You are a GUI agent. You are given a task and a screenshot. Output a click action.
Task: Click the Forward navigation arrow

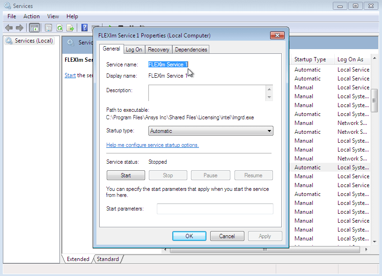pyautogui.click(x=19, y=28)
